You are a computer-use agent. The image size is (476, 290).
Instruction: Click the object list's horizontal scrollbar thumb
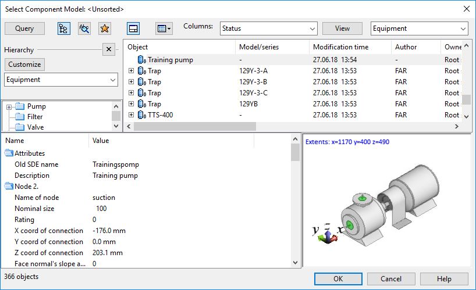[194, 126]
